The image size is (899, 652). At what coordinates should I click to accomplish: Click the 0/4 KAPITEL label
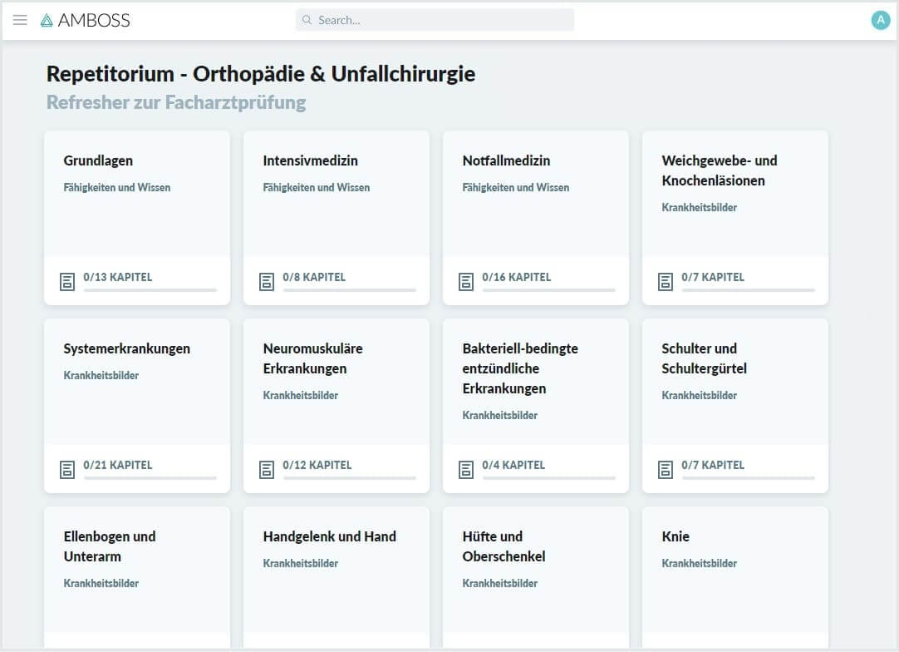click(x=513, y=466)
